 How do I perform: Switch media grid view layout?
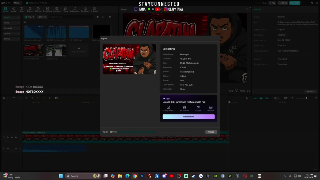98,17
